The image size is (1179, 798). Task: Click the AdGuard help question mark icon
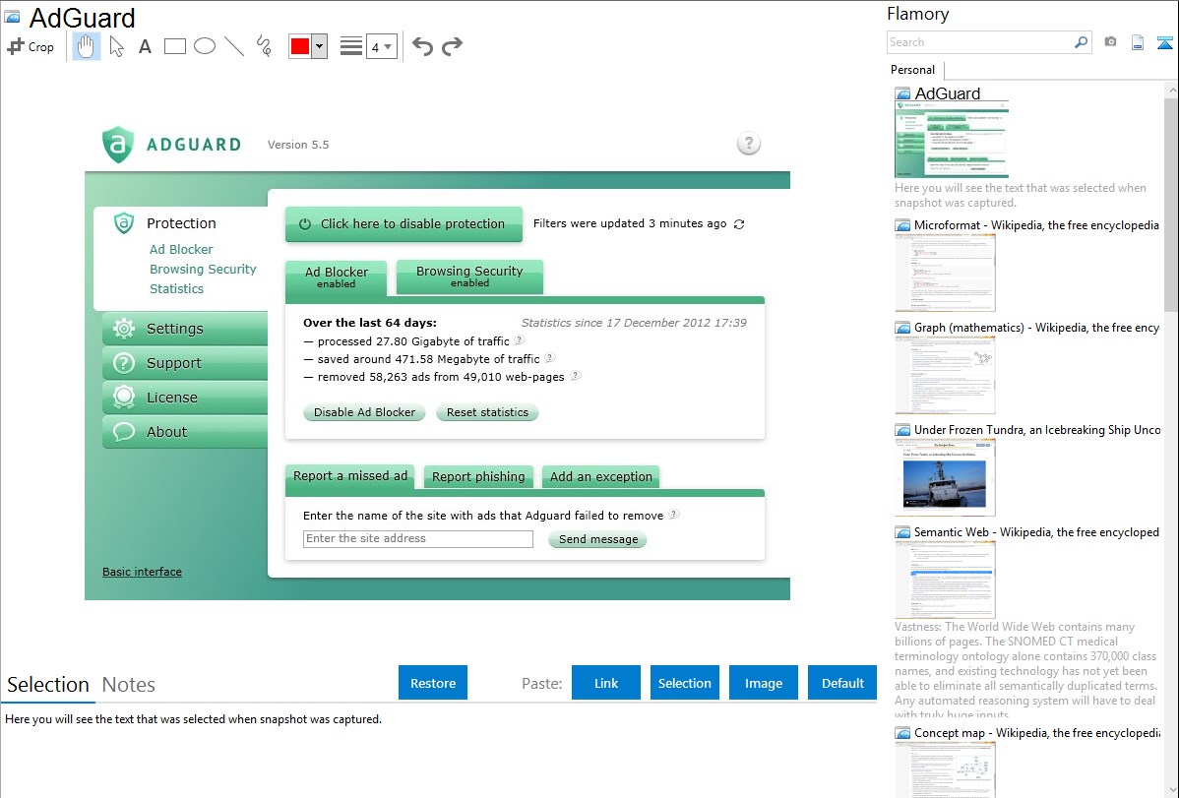coord(748,143)
